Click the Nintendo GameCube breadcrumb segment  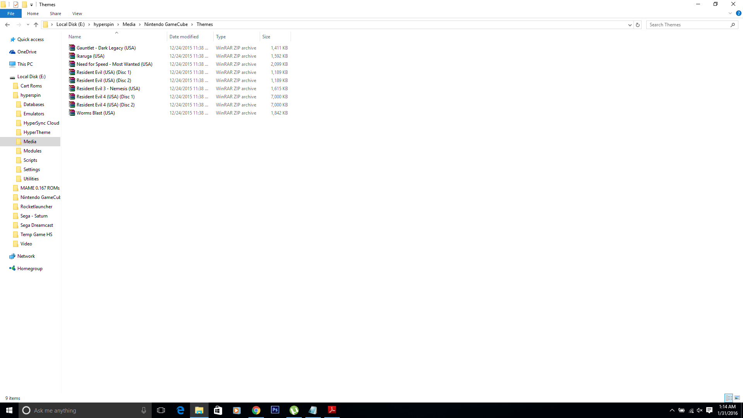(x=166, y=24)
